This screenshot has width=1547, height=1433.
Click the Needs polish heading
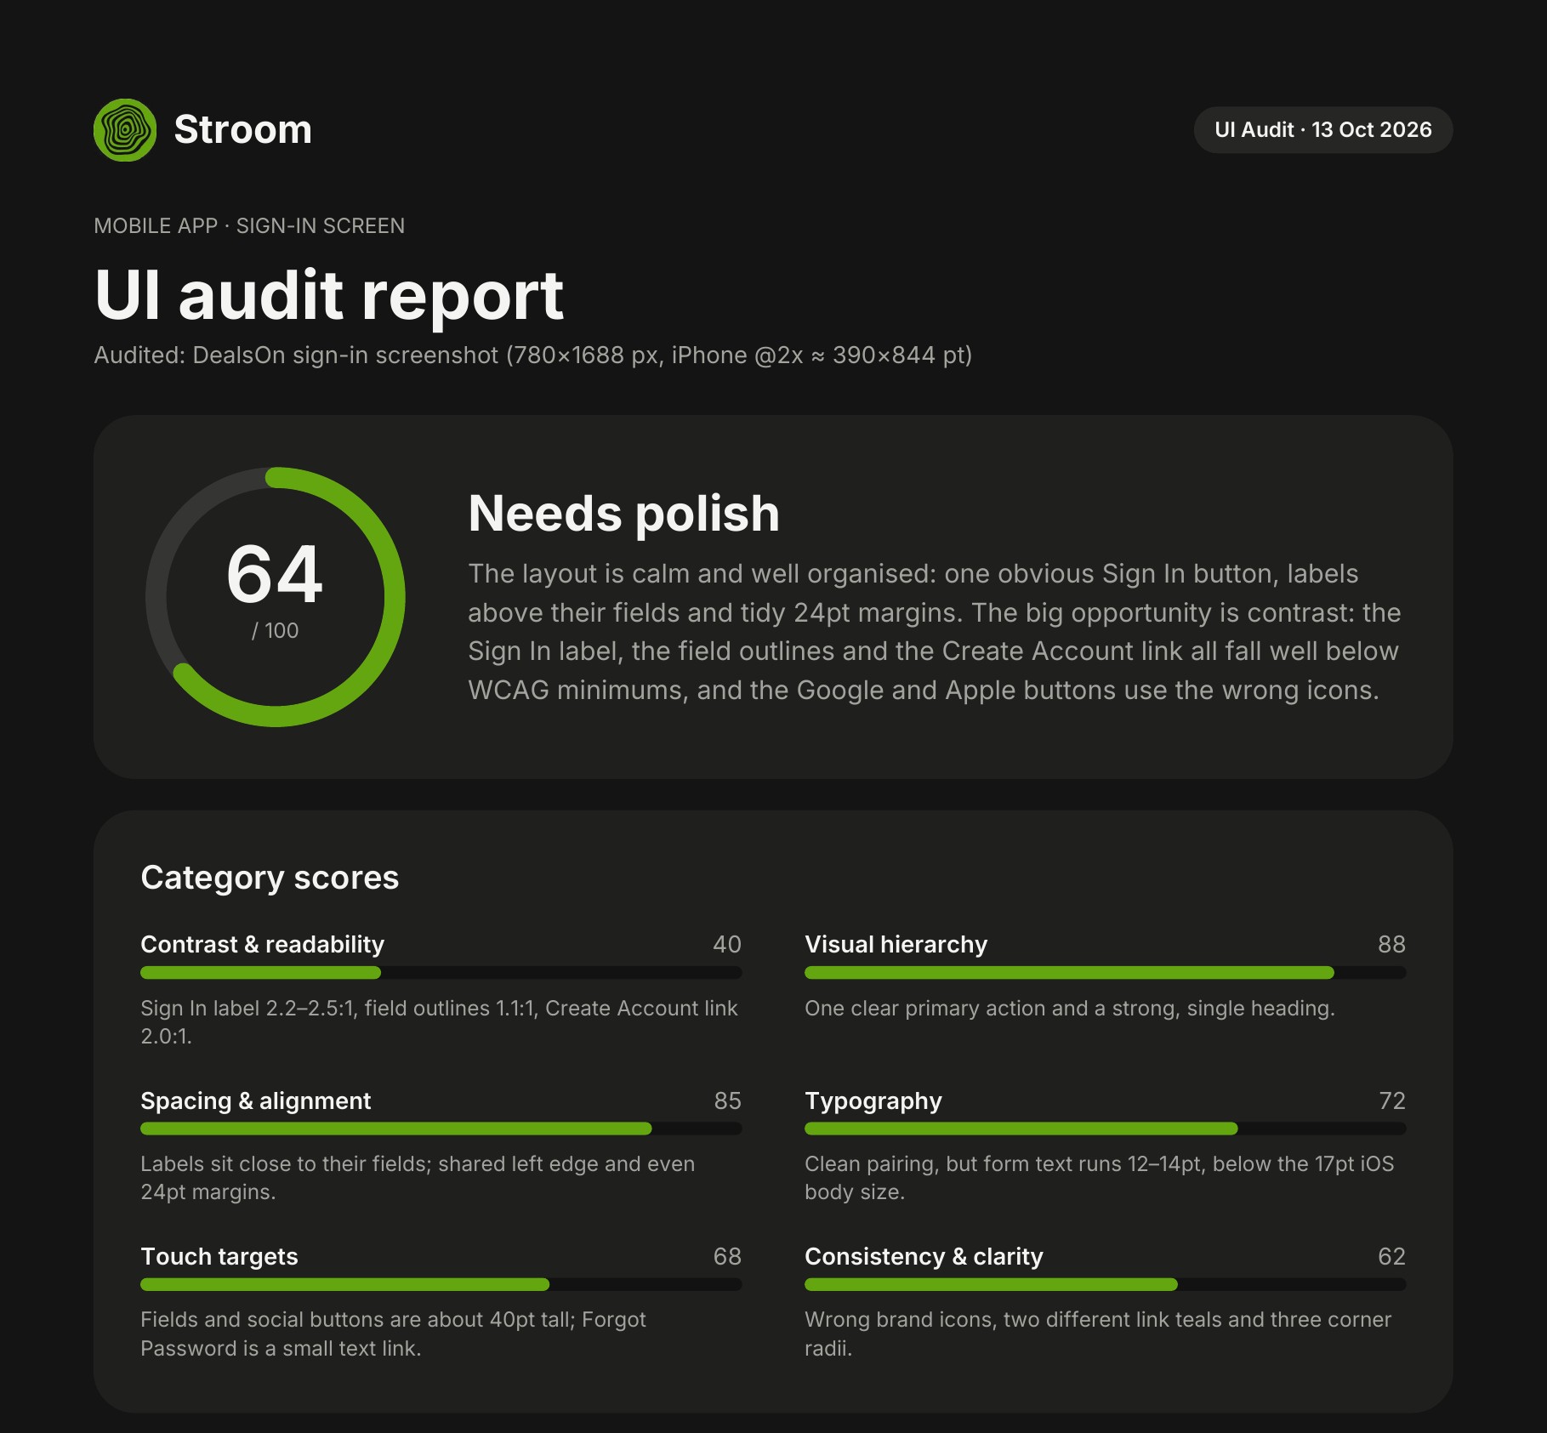[623, 514]
